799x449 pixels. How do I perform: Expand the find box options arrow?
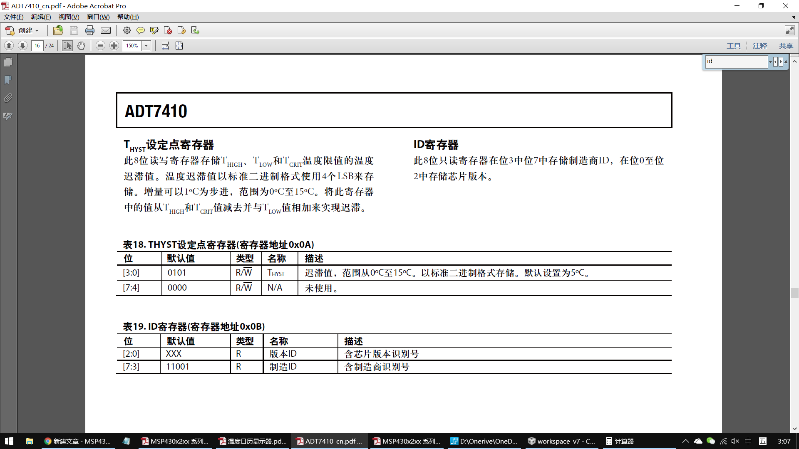pyautogui.click(x=770, y=62)
